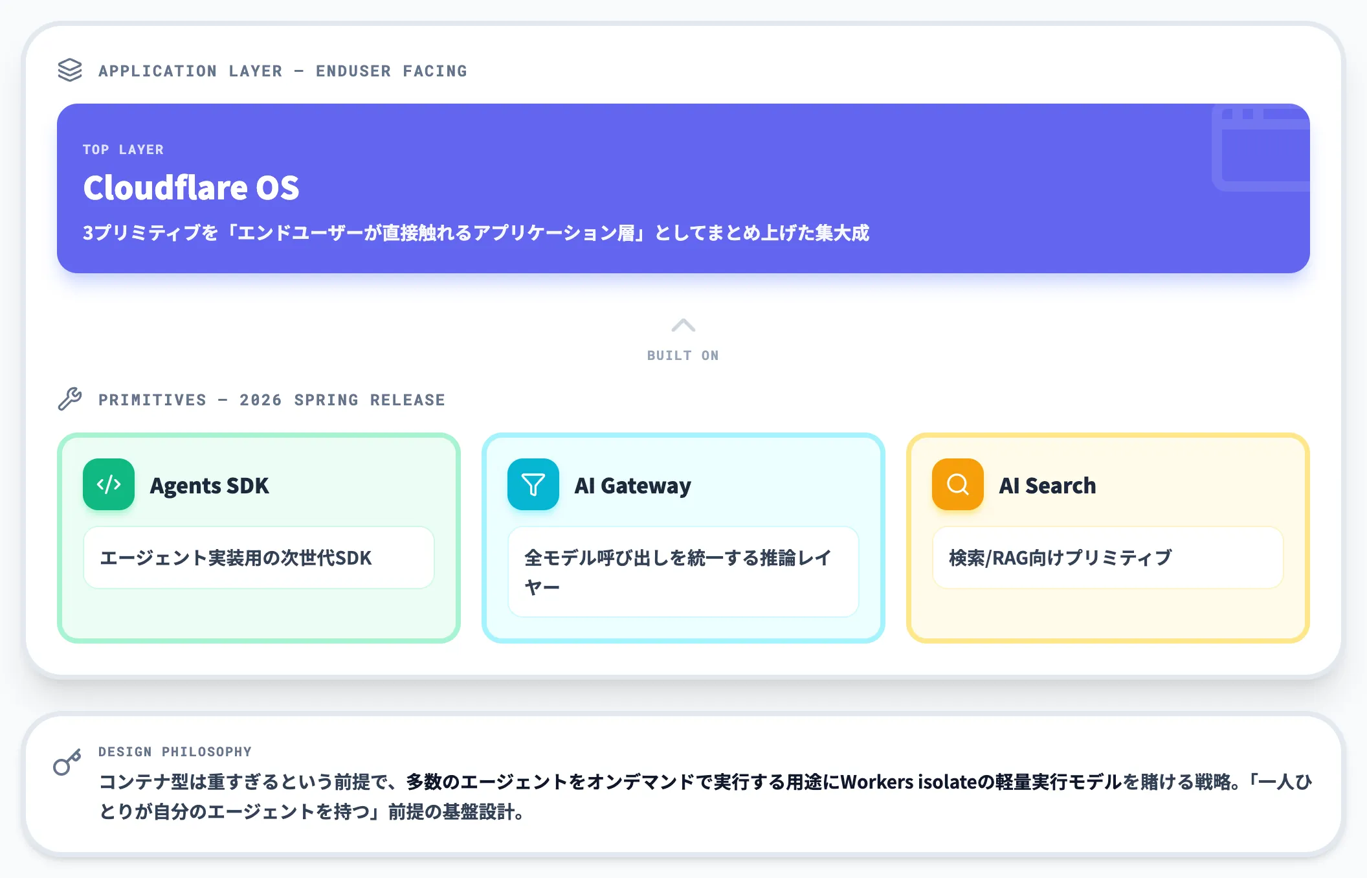Click the AI Search card title
The height and width of the screenshot is (878, 1367).
(1048, 486)
